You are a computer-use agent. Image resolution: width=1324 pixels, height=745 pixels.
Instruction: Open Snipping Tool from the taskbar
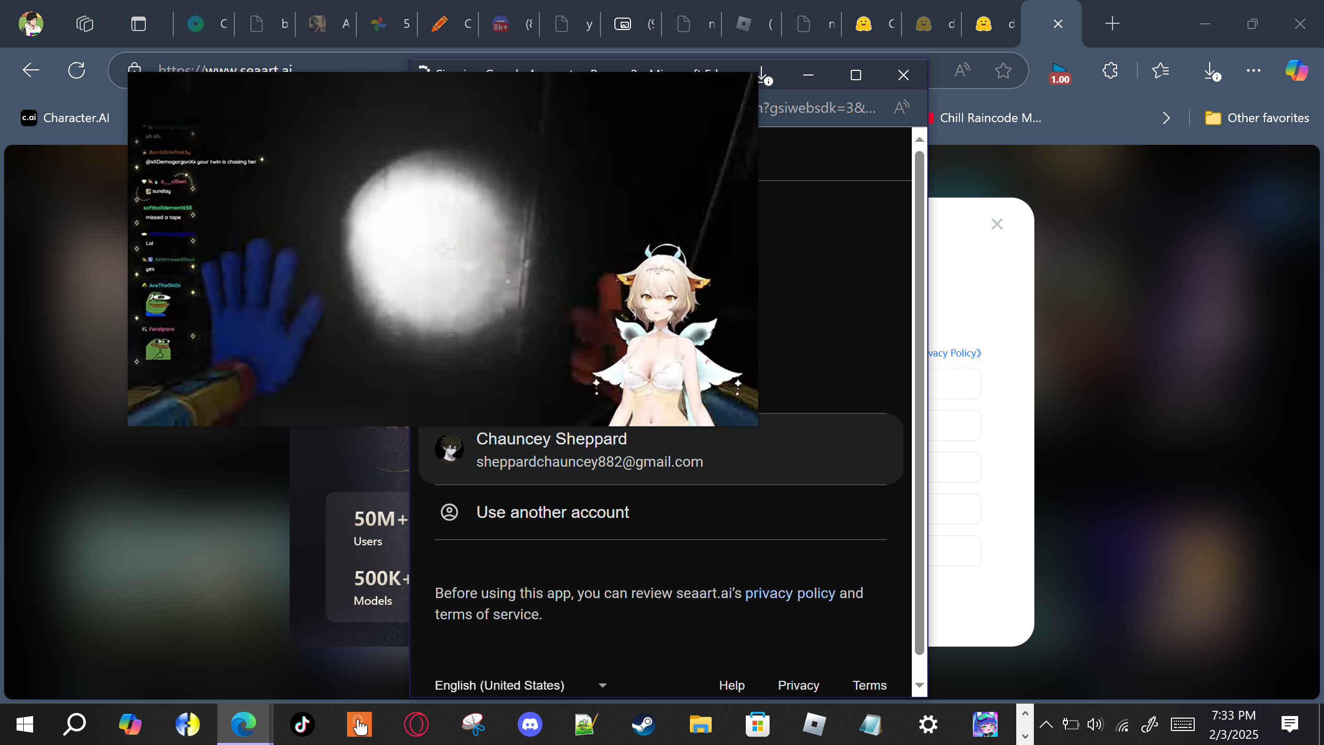point(473,724)
